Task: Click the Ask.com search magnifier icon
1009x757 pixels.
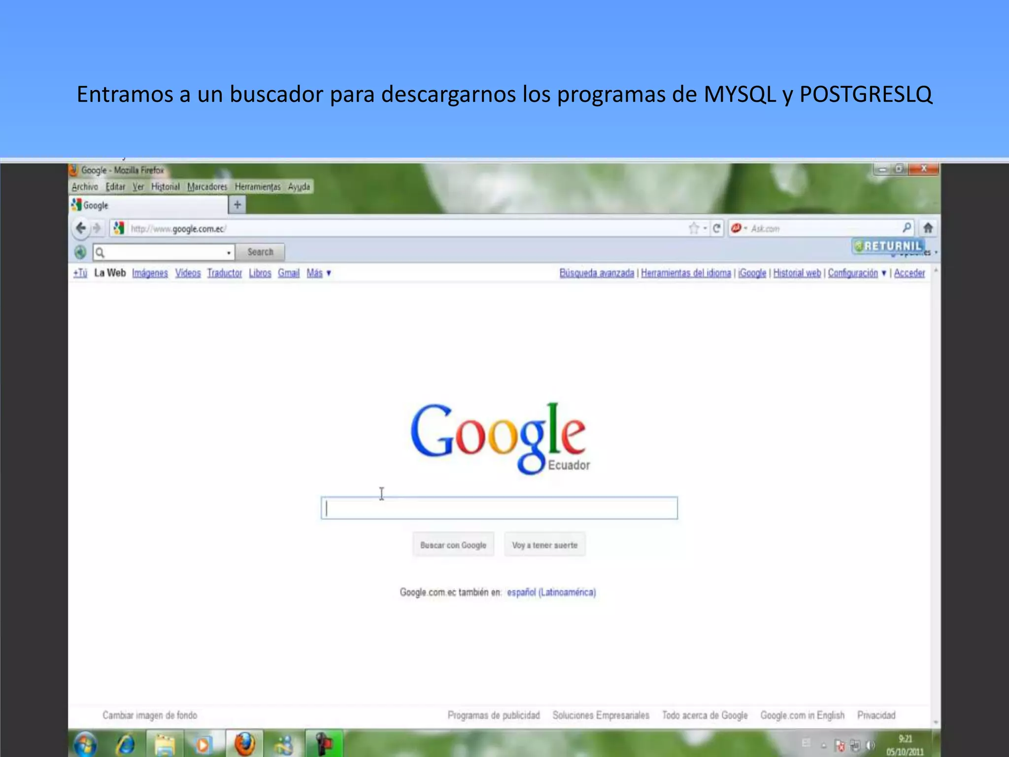Action: (x=907, y=228)
